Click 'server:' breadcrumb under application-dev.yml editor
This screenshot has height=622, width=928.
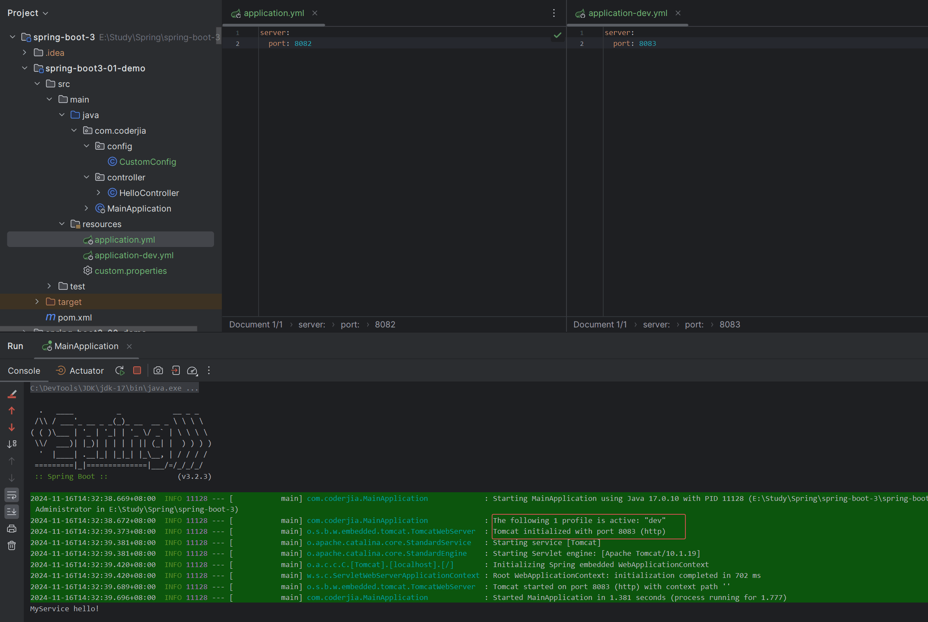(656, 324)
